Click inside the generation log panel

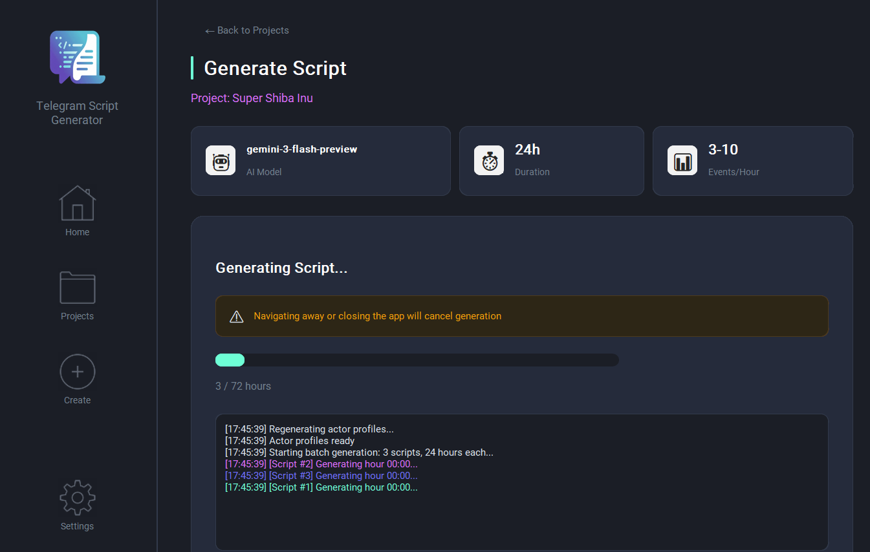click(521, 482)
